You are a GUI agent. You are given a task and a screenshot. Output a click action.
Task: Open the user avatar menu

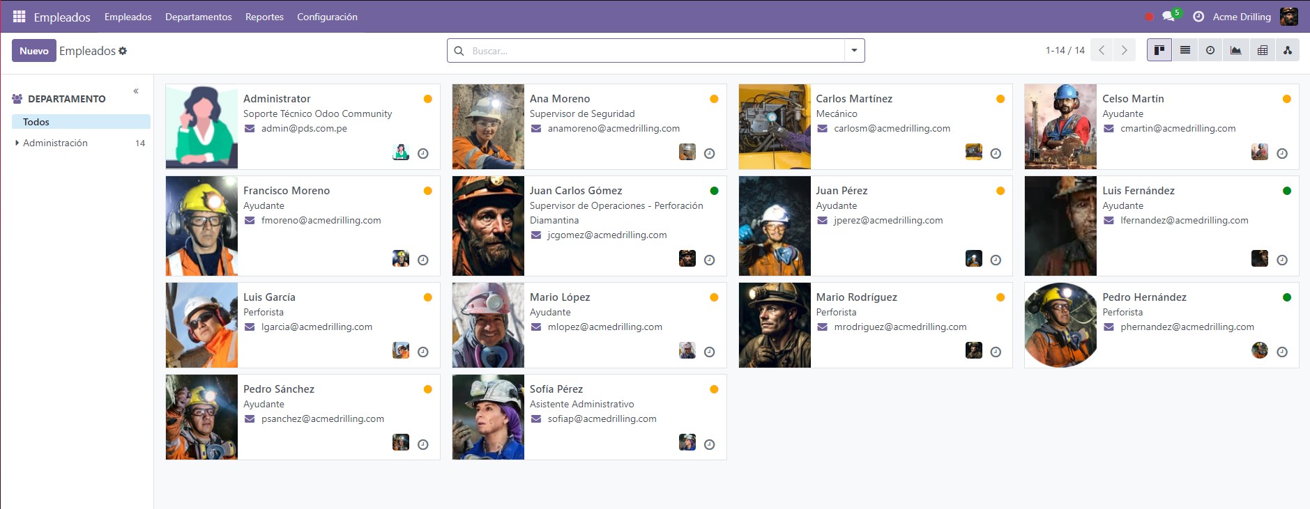pos(1289,17)
